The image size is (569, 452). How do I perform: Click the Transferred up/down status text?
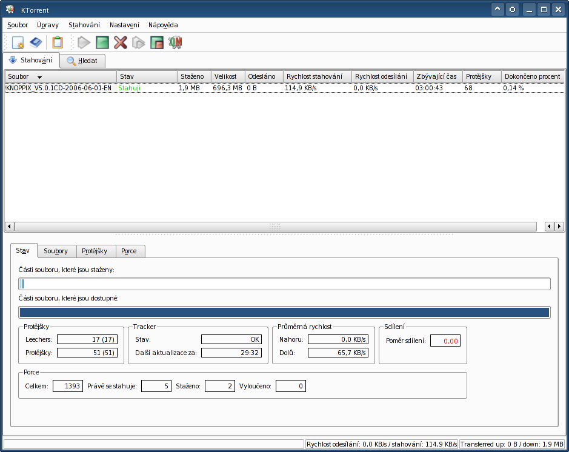511,444
